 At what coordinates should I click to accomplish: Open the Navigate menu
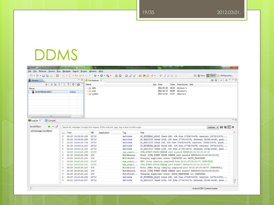coord(67,71)
